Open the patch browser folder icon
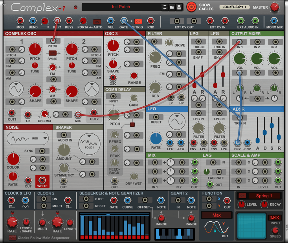 [x=172, y=7]
